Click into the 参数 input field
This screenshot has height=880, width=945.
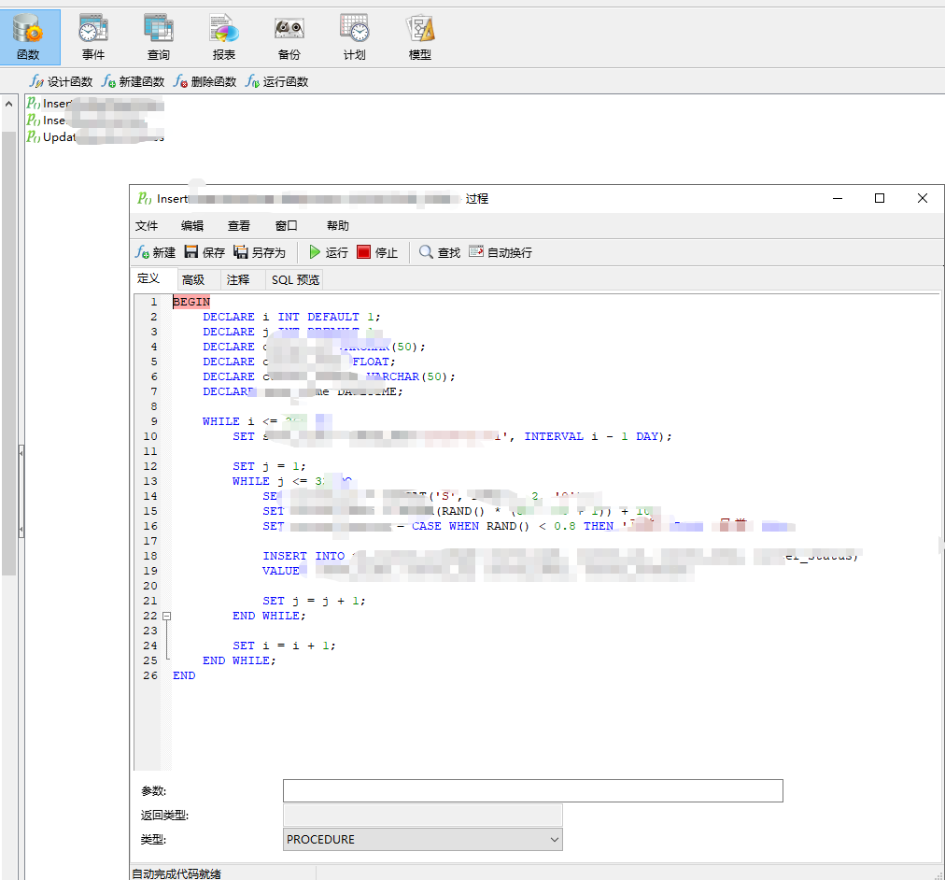(x=533, y=791)
